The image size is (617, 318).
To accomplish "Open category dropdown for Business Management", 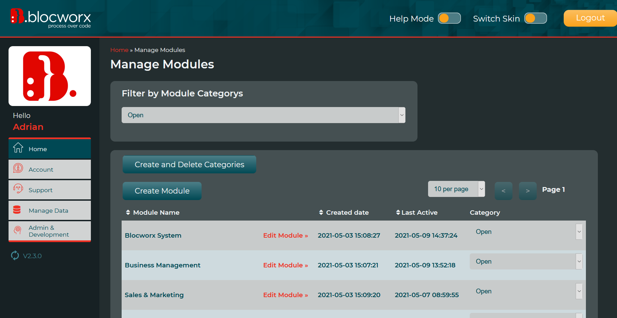I will 526,261.
